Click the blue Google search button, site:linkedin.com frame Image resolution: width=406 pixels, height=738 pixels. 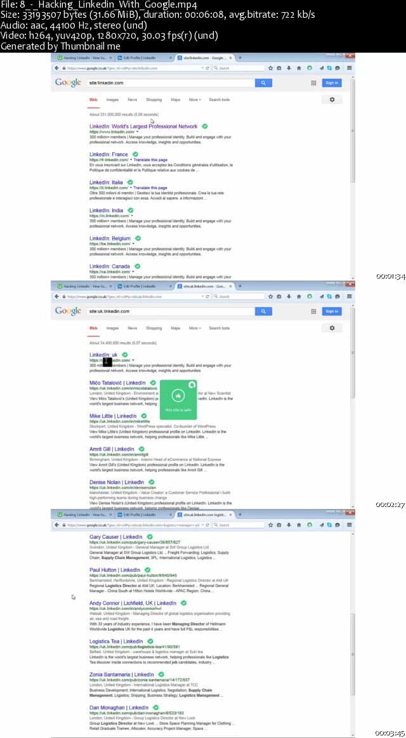click(263, 83)
